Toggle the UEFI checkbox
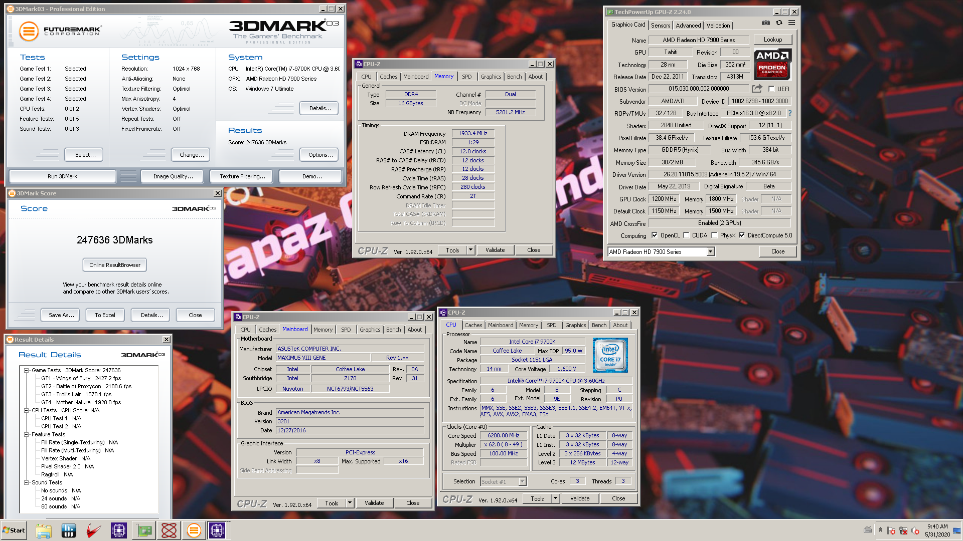Image resolution: width=963 pixels, height=541 pixels. click(771, 89)
